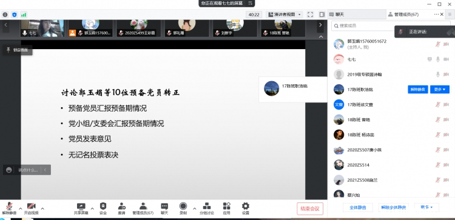Viewport: 455px width, 220px height.
Task: Toggle the side panel layout icon
Action: [x=322, y=15]
